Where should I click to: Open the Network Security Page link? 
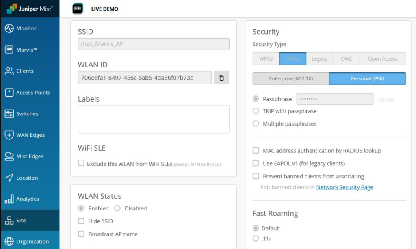point(344,187)
